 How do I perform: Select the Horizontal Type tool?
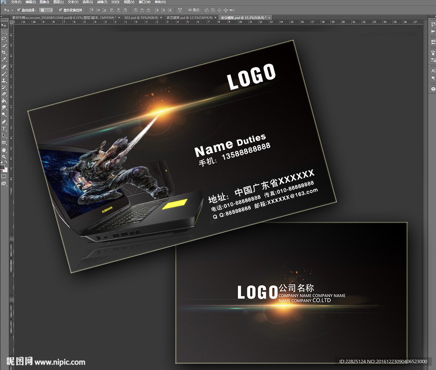(x=3, y=128)
